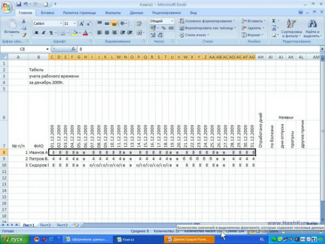This screenshot has width=325, height=244.
Task: Expand Условное форматирование menu
Action: click(207, 21)
